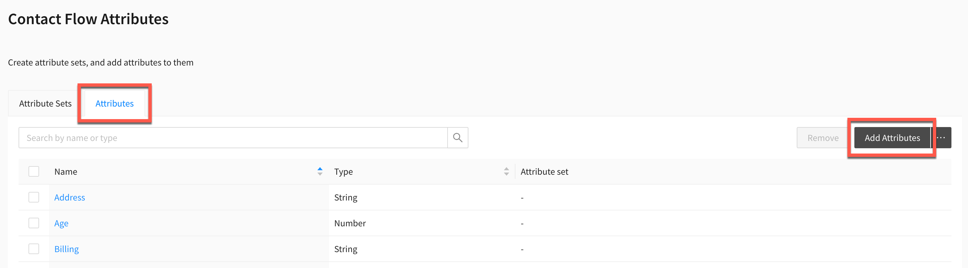Click the Remove button

coord(823,138)
